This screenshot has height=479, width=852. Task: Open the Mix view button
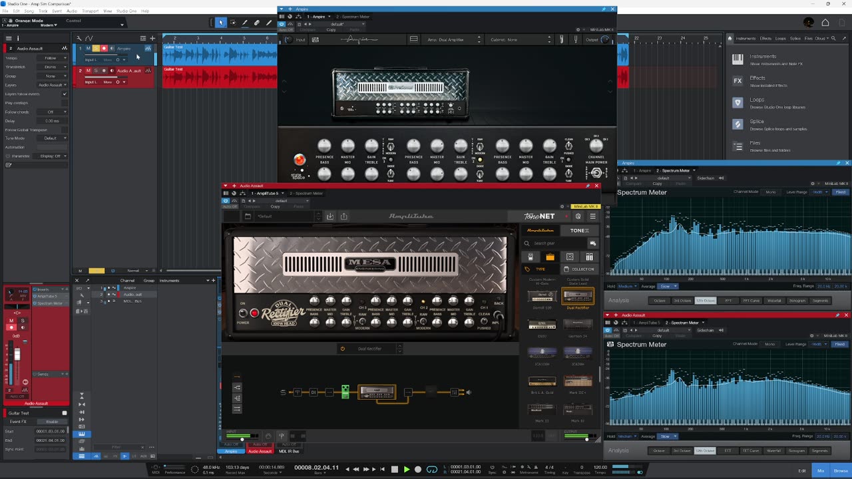click(x=821, y=470)
